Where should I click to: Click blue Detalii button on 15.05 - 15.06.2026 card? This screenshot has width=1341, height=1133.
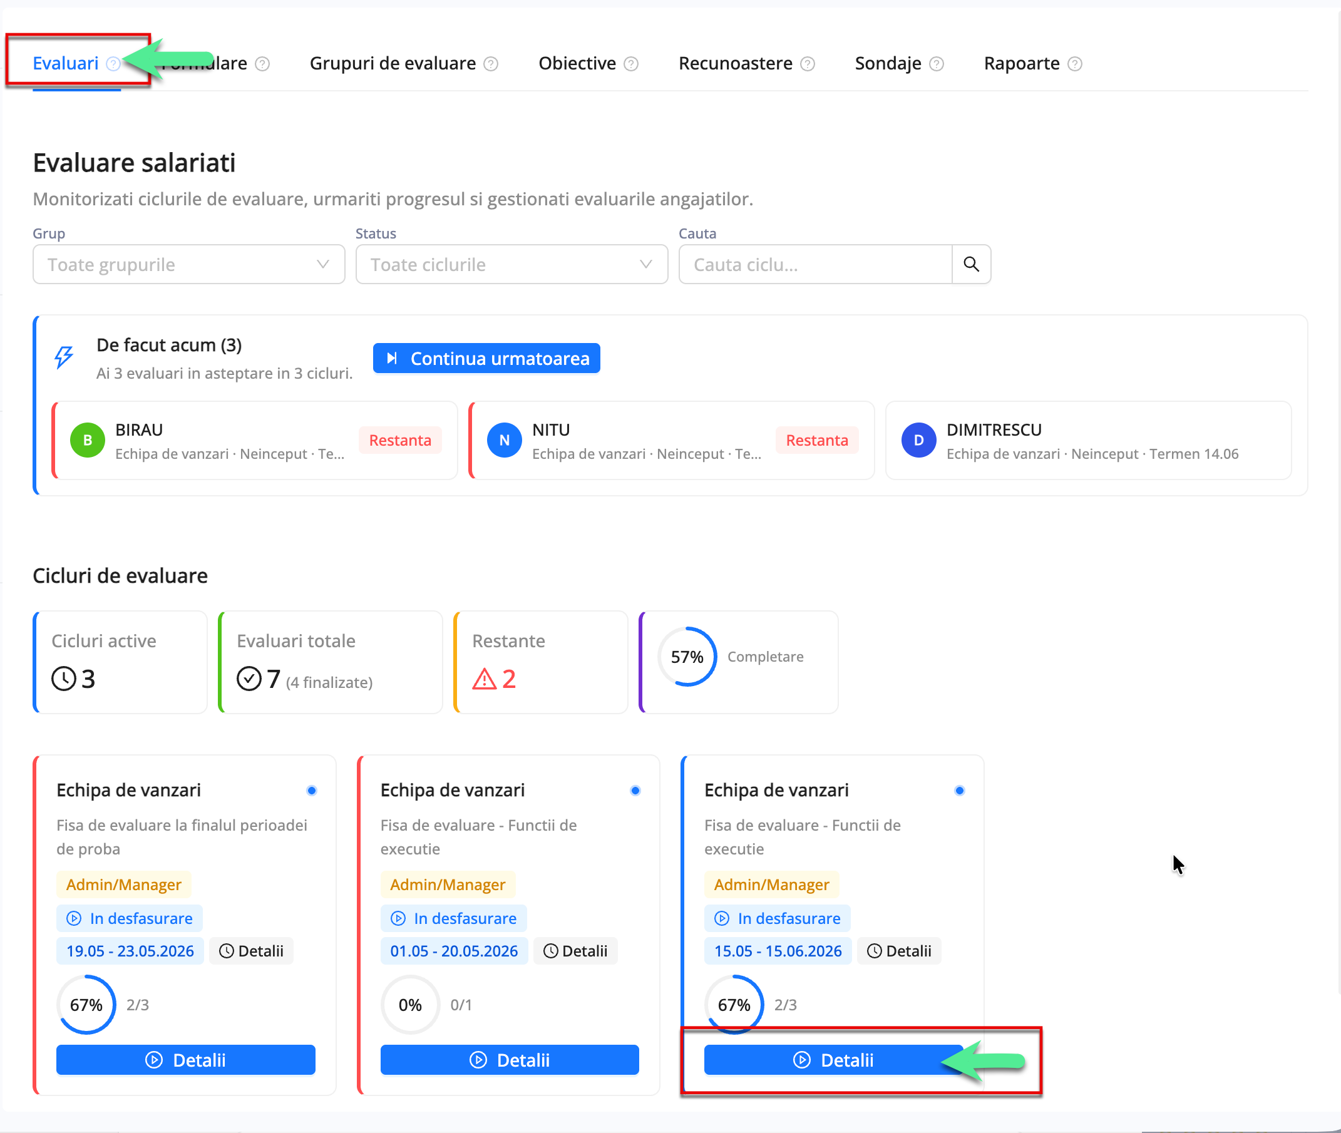point(834,1059)
